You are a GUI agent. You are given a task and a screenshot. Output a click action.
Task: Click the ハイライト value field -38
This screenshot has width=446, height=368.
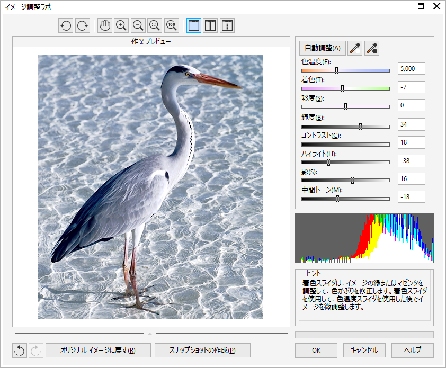pyautogui.click(x=411, y=161)
